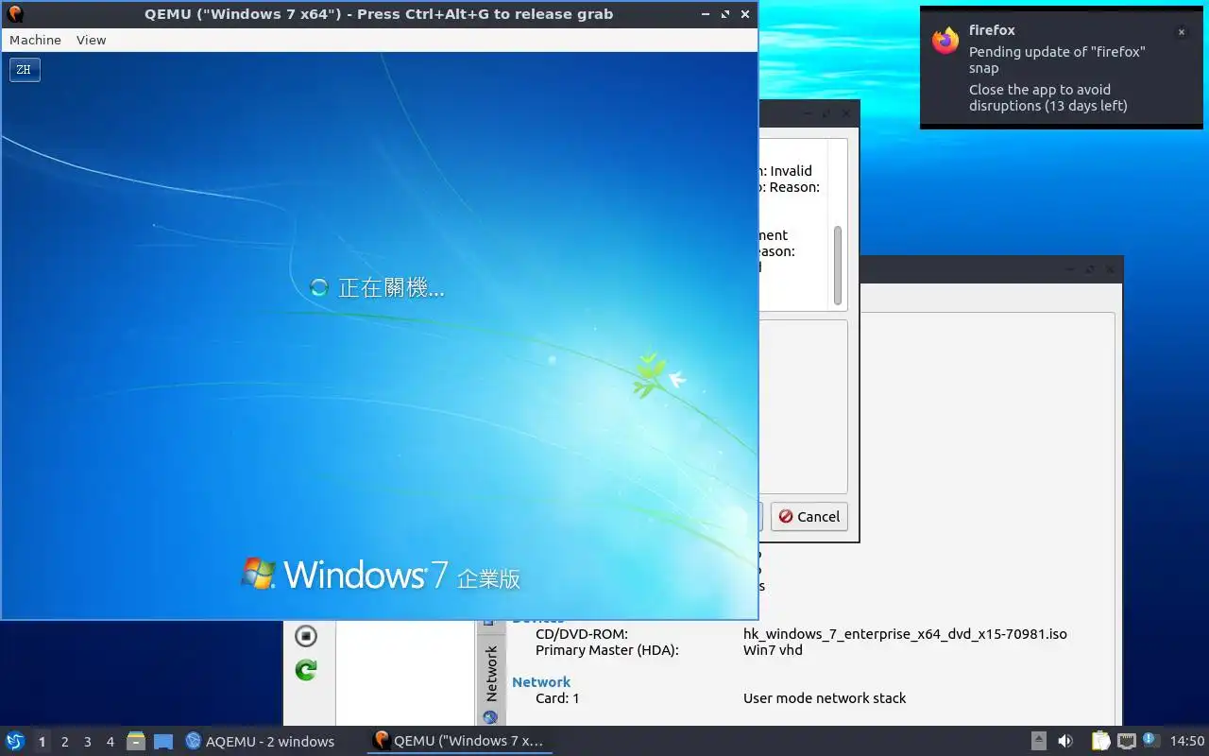Activate the QEMU Windows 7 x64 taskbar entry
Screen dimensions: 1209x756
459,741
